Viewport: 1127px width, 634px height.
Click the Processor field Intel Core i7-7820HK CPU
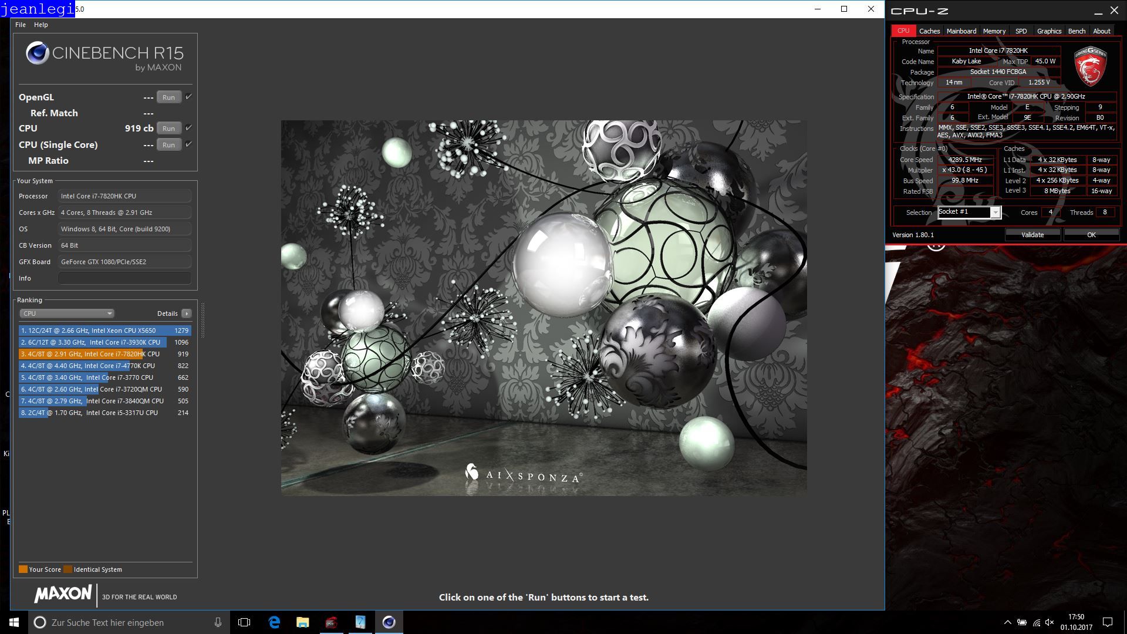(x=124, y=196)
